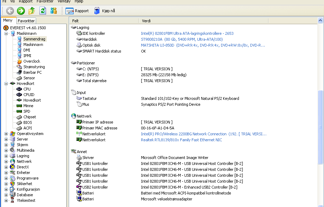This screenshot has height=207, width=324.
Task: Click the green forward arrow toolbar icon
Action: [21, 11]
